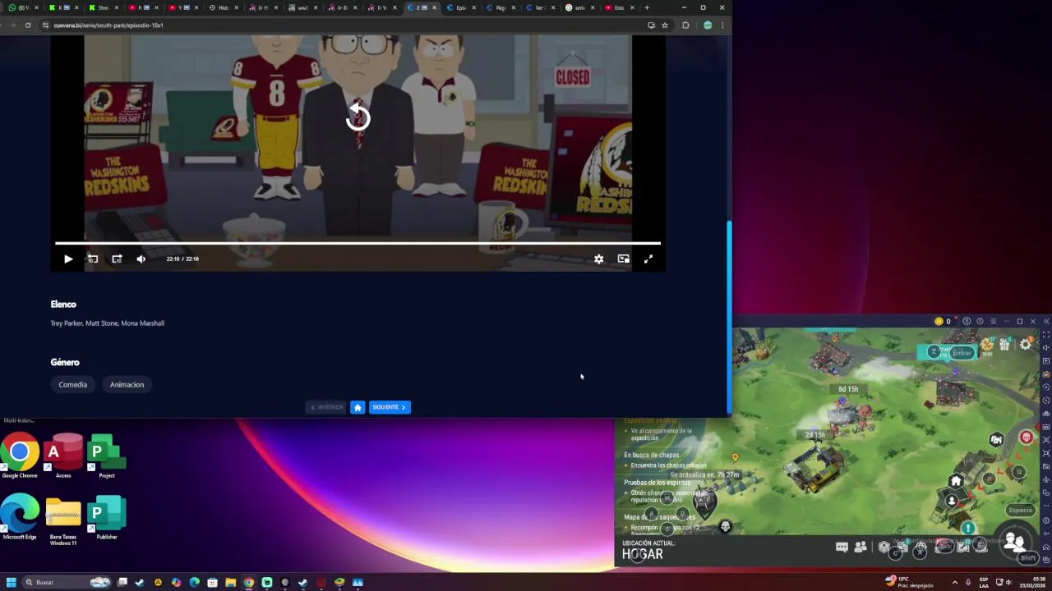Image resolution: width=1052 pixels, height=591 pixels.
Task: Click the white home marker on map
Action: [956, 481]
